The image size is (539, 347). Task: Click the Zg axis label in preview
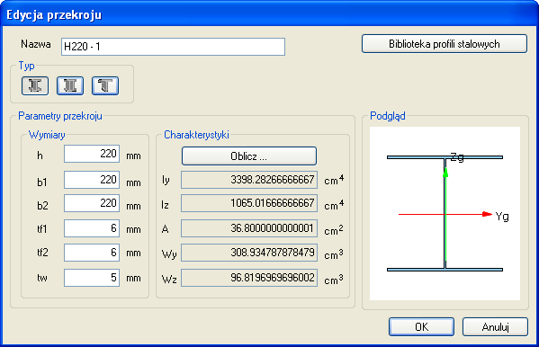457,157
